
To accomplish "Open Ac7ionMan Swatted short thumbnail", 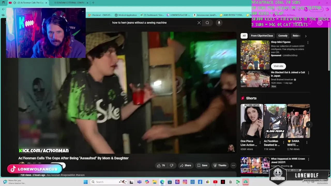I will click(x=275, y=121).
